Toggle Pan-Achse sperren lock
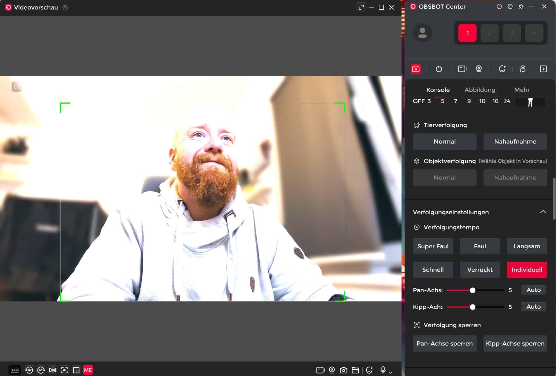 tap(444, 343)
